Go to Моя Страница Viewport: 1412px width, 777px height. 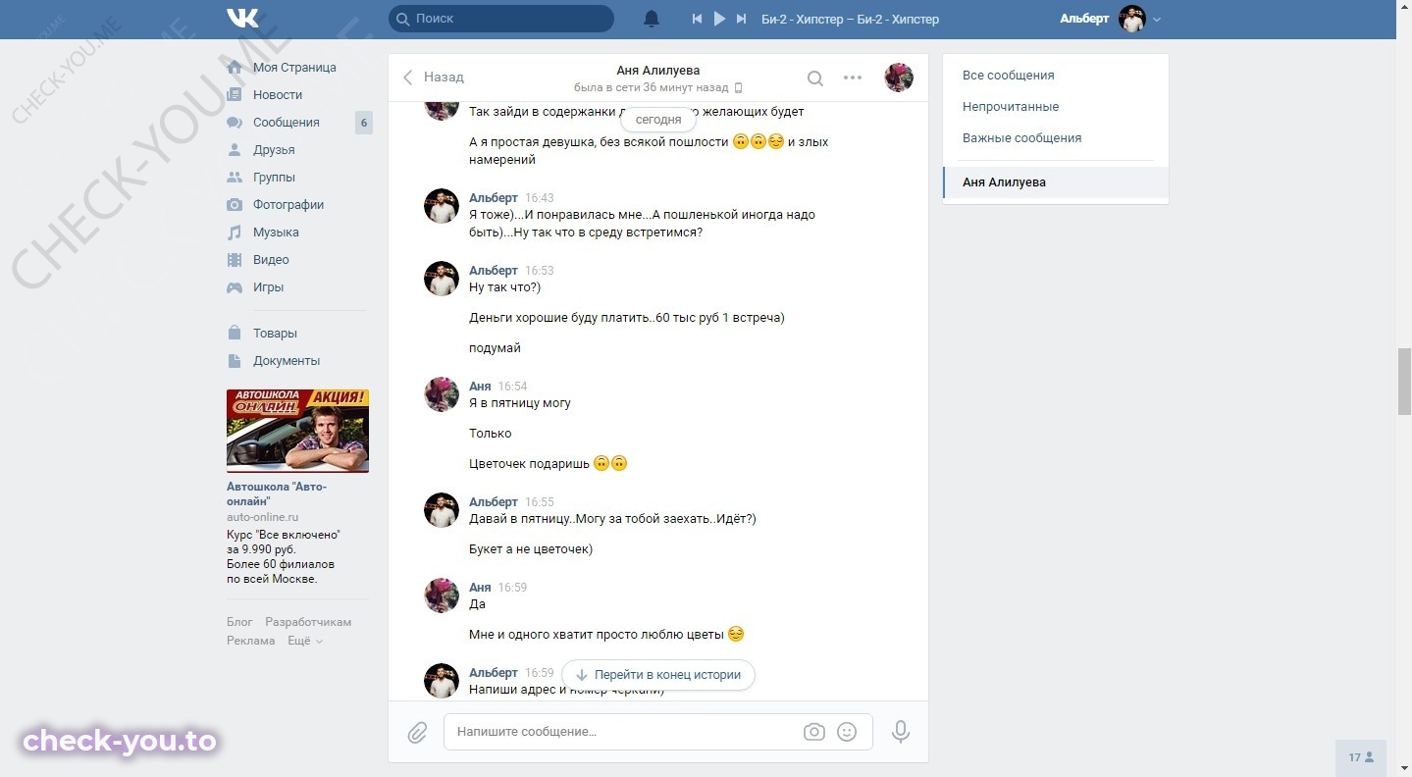294,68
